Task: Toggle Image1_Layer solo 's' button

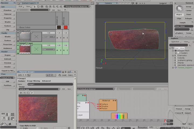Action: [18, 49]
